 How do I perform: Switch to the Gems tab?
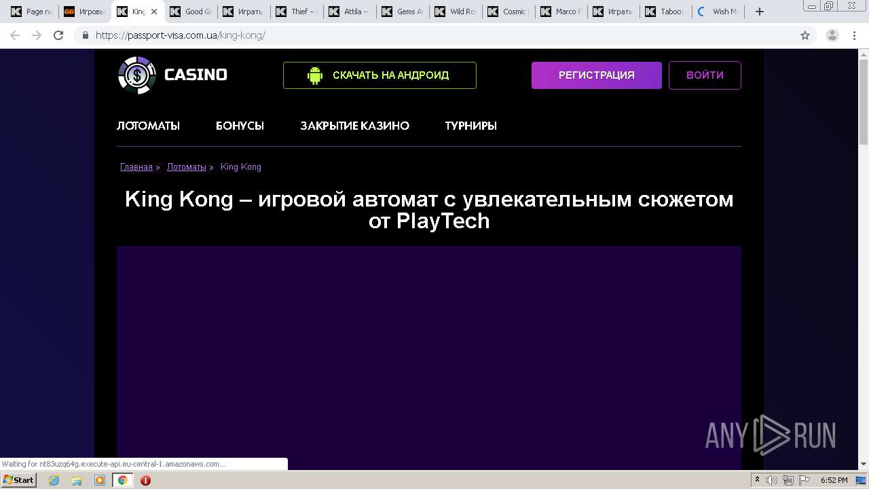[403, 12]
